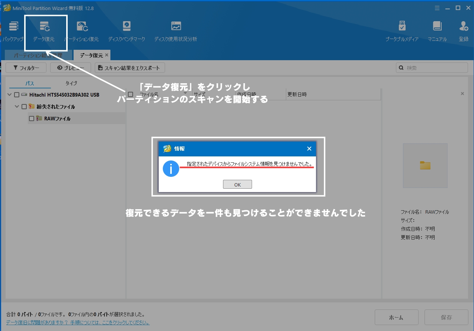The width and height of the screenshot is (474, 331).
Task: Click the プレビュー preview button
Action: tap(71, 68)
